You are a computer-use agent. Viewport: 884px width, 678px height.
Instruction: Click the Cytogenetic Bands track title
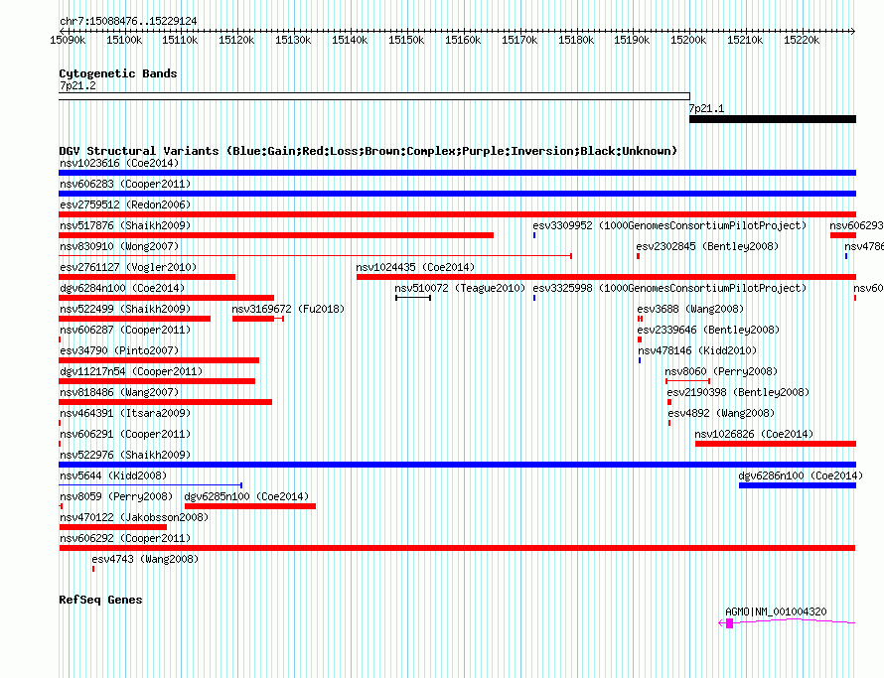pos(118,73)
